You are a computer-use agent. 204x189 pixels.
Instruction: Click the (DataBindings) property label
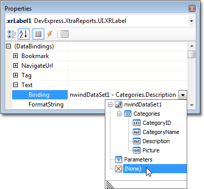pyautogui.click(x=34, y=46)
